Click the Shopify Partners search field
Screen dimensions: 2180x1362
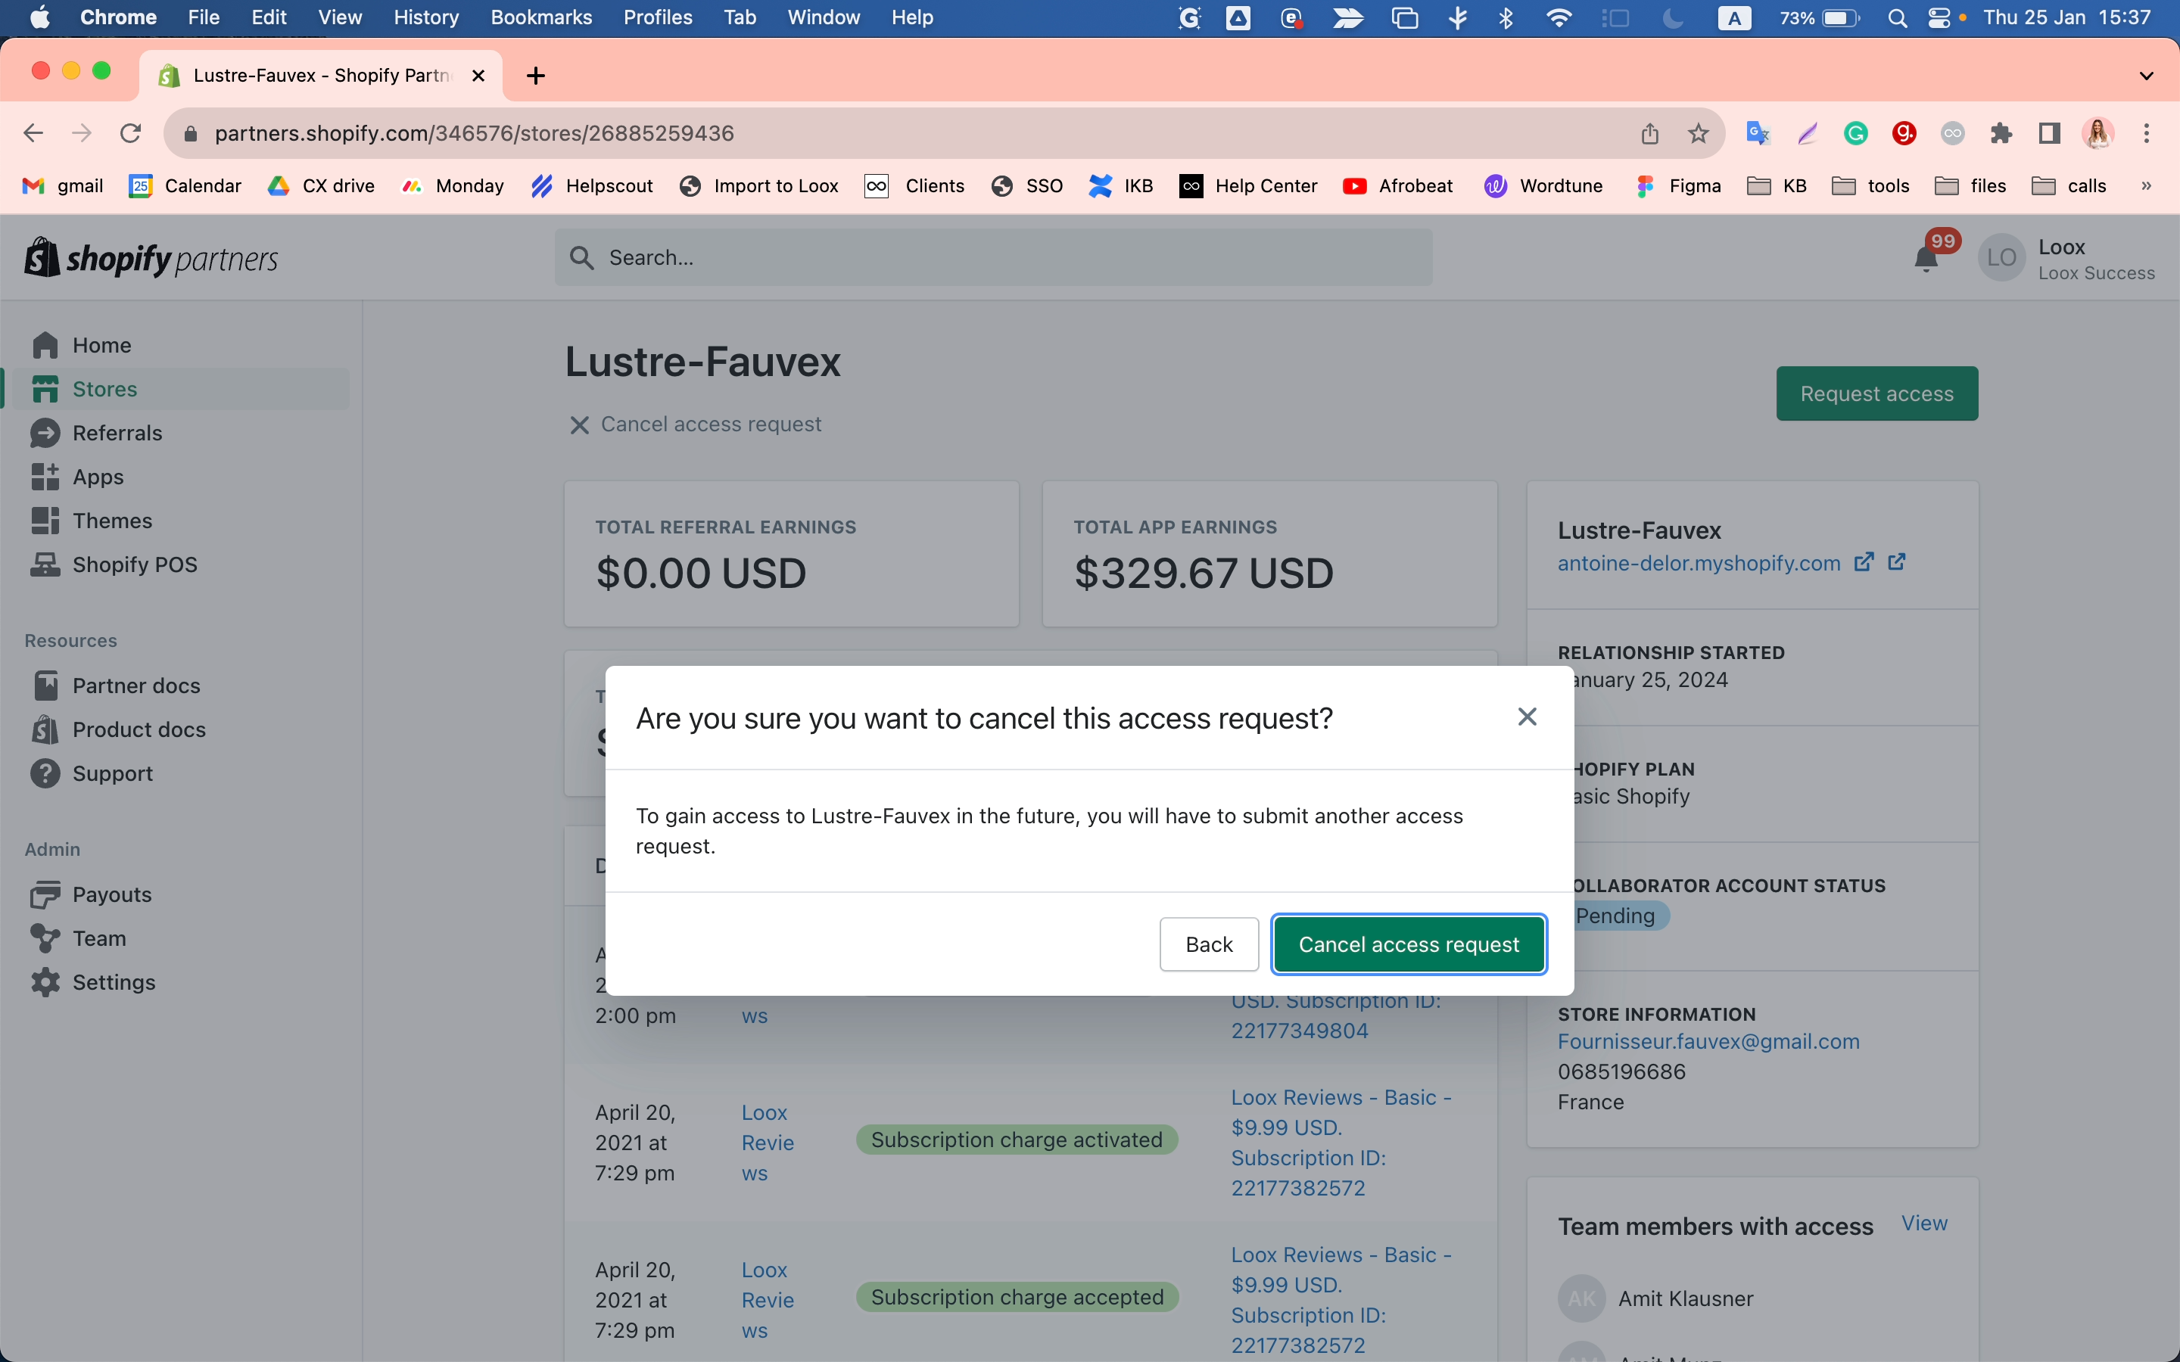[x=992, y=257]
